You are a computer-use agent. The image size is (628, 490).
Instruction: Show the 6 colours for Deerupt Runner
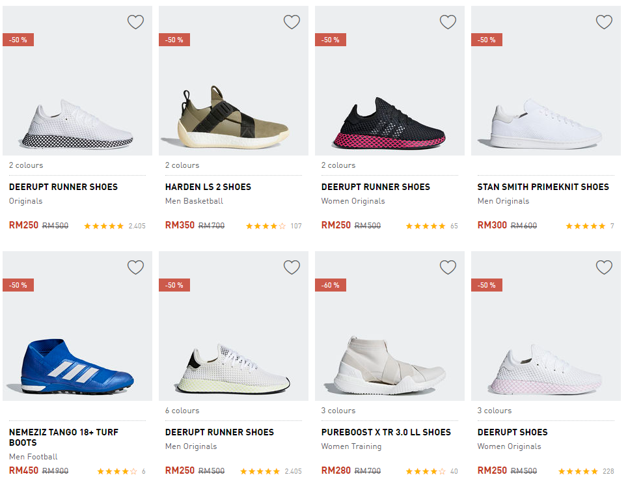pyautogui.click(x=182, y=411)
